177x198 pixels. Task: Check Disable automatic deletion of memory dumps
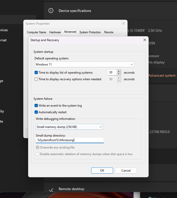[37, 154]
